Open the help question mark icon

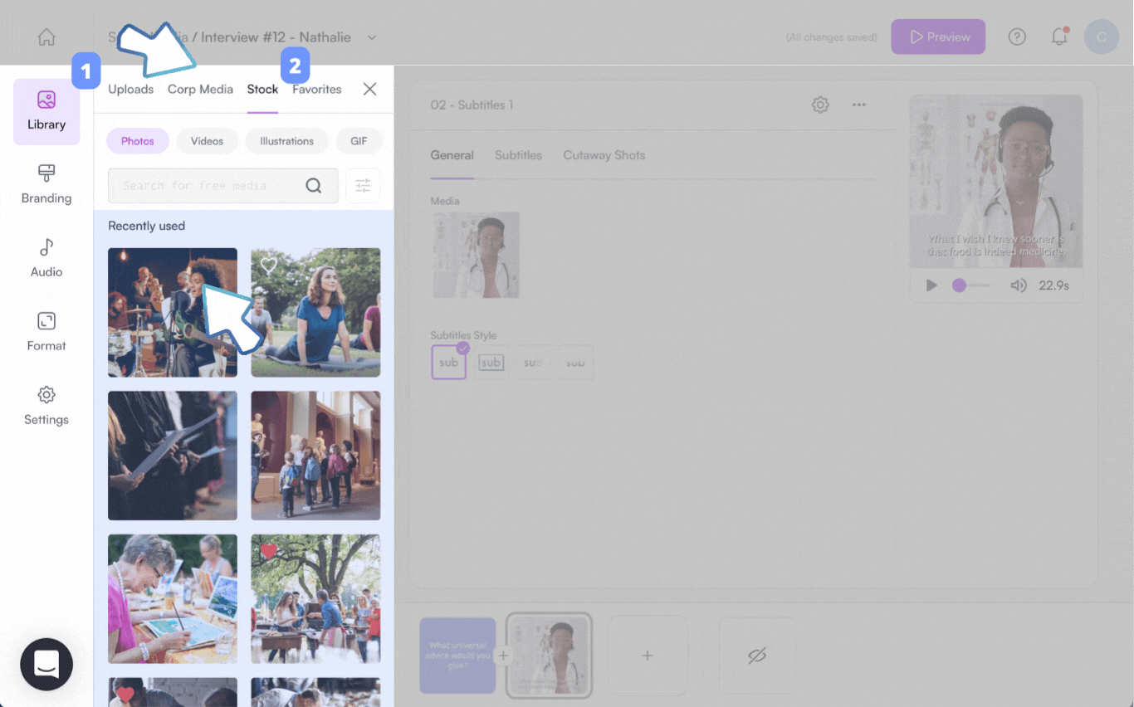click(1017, 37)
